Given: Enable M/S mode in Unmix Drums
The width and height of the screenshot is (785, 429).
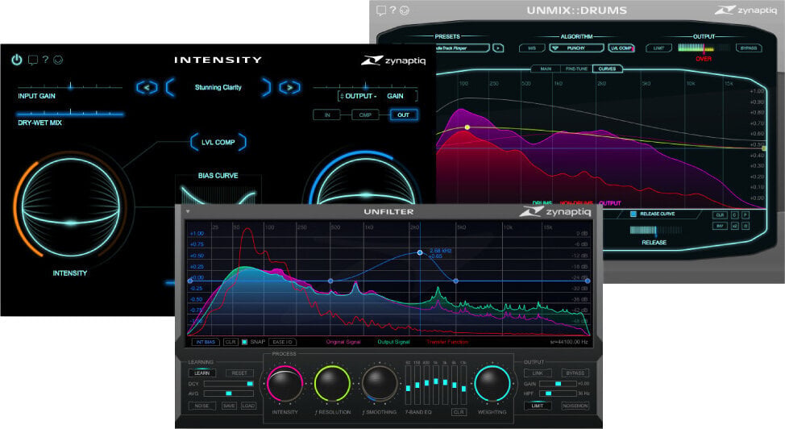Looking at the screenshot, I should (x=532, y=48).
